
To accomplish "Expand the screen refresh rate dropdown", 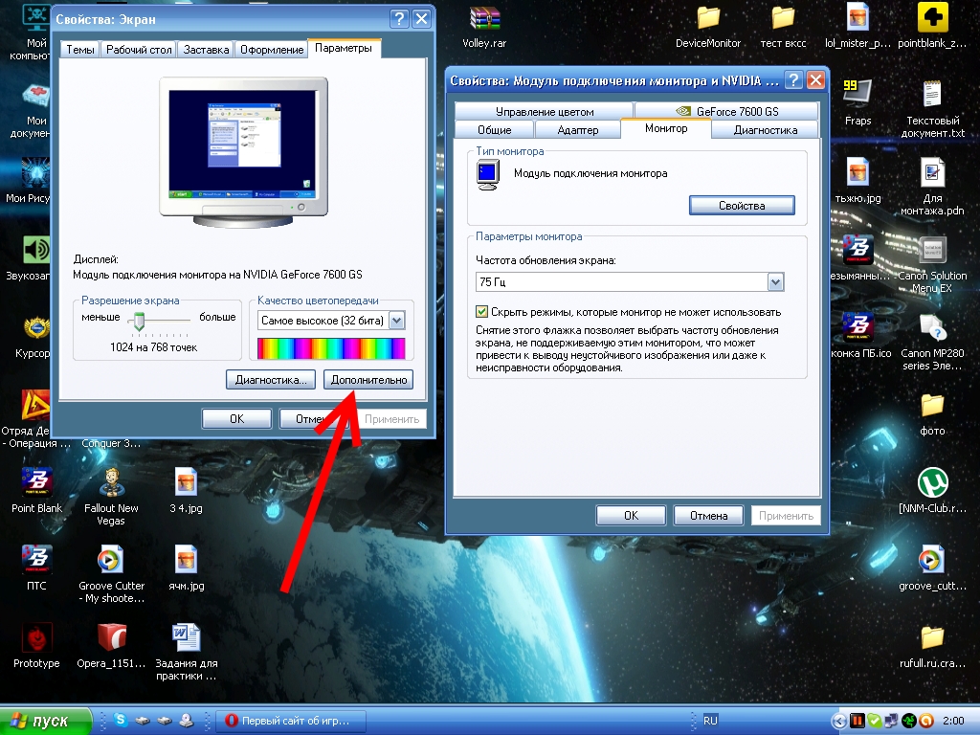I will (775, 281).
